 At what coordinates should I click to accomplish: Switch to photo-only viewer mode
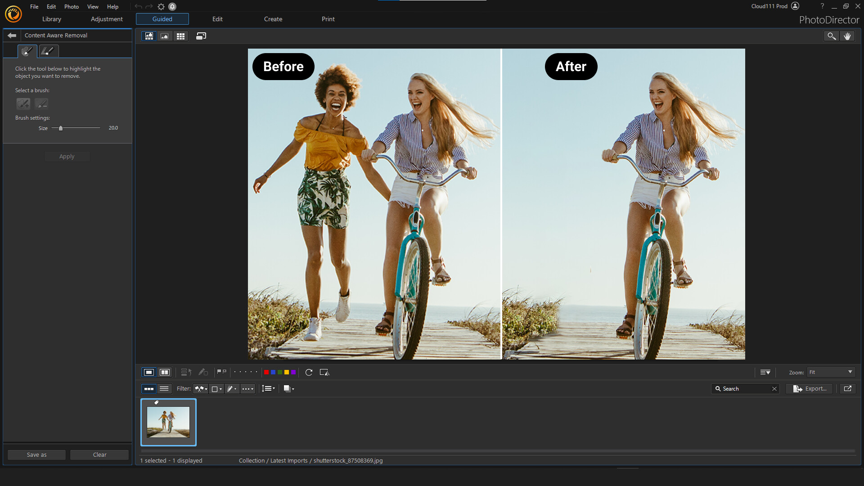pyautogui.click(x=165, y=36)
